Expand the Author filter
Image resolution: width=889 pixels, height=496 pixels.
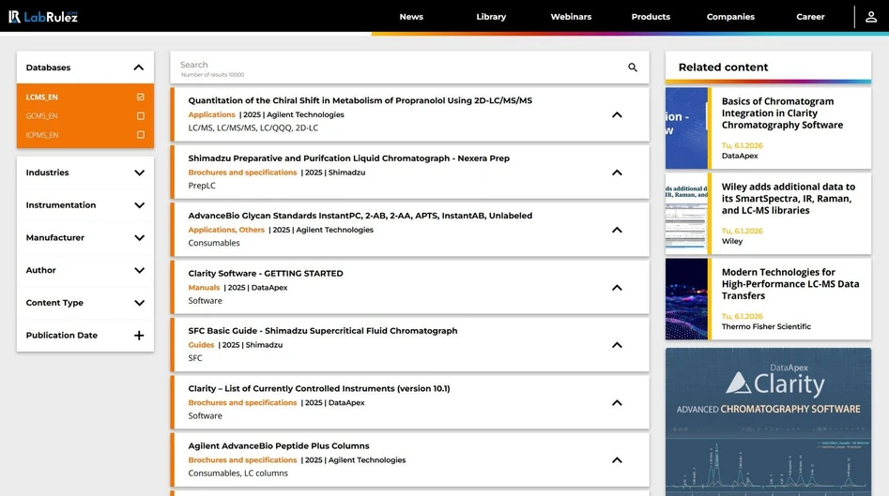(139, 270)
